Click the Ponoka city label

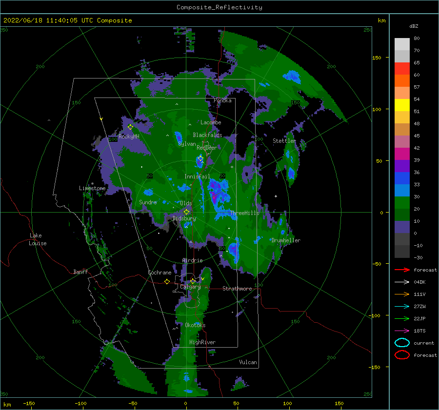point(222,100)
